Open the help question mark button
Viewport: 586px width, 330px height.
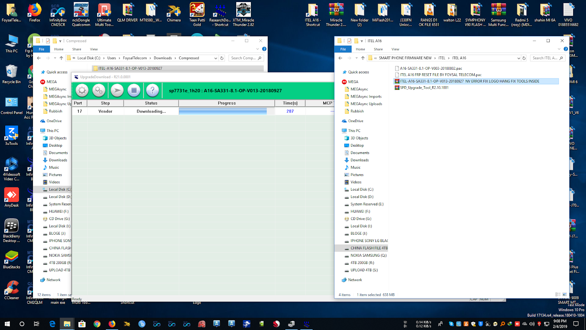point(152,90)
